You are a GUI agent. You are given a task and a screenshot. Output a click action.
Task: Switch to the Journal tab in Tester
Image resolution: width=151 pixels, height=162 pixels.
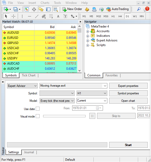(x=29, y=152)
